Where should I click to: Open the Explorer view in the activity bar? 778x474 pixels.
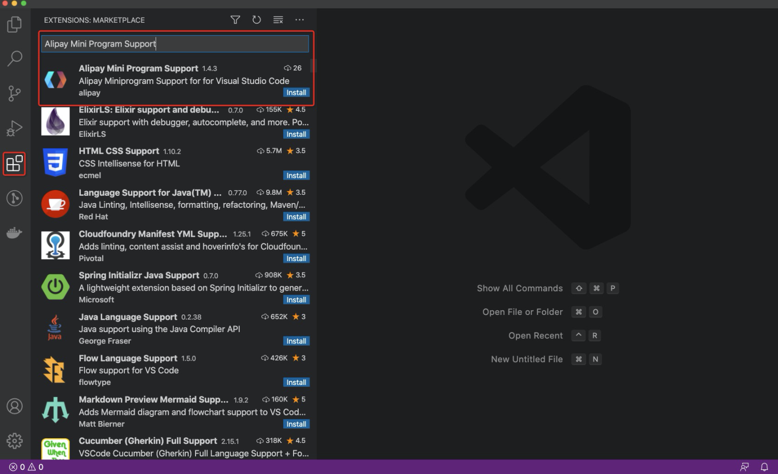[14, 24]
